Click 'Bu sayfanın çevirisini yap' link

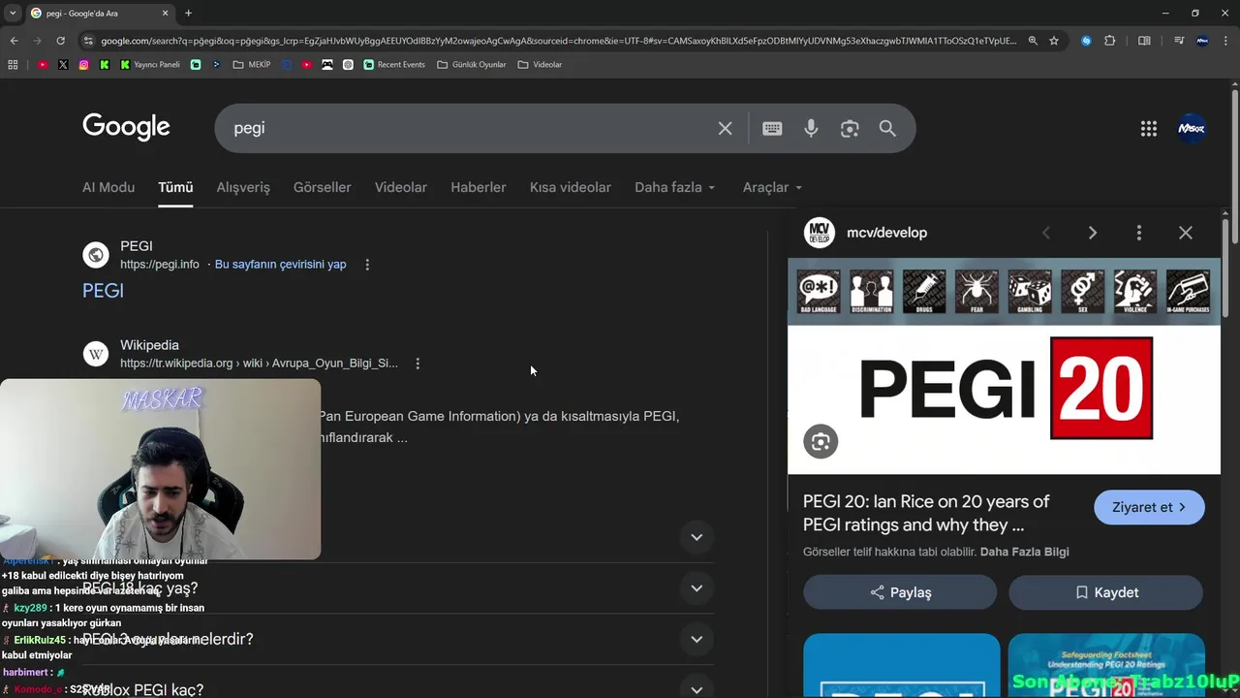click(x=280, y=265)
